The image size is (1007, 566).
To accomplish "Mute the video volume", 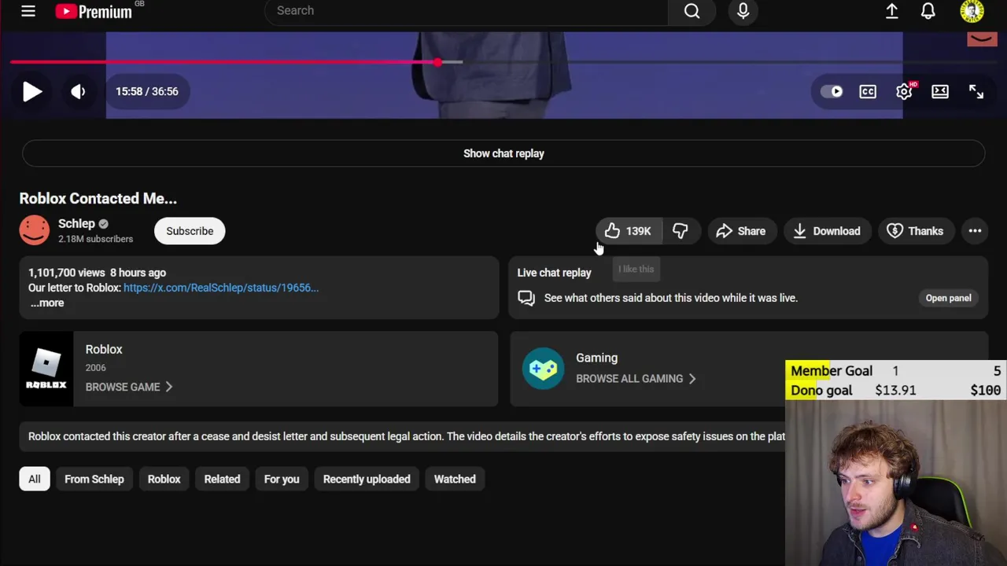I will (x=78, y=91).
